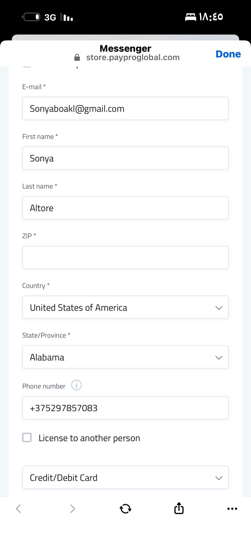Open the Credit/Debit Card payment dropdown
This screenshot has width=251, height=545.
[x=125, y=477]
